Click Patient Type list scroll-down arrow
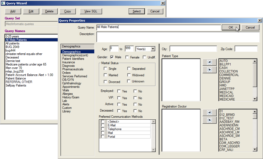This screenshot has height=159, width=263. click(x=255, y=99)
